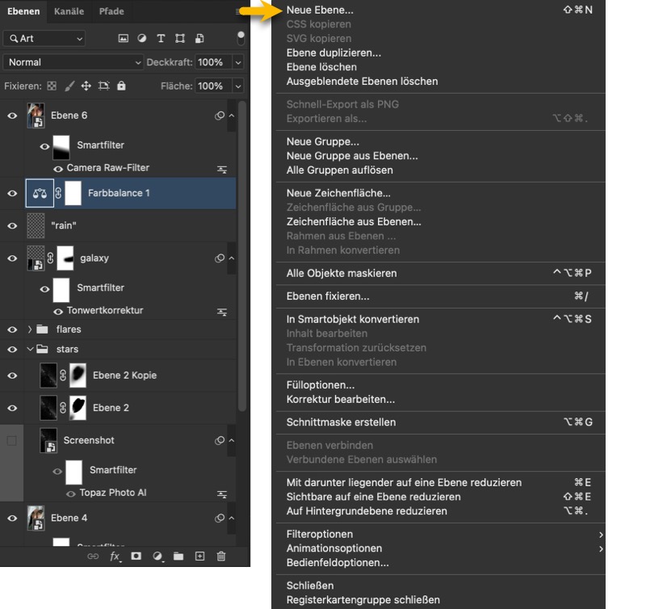Expand the flares group
646x609 pixels.
point(30,330)
